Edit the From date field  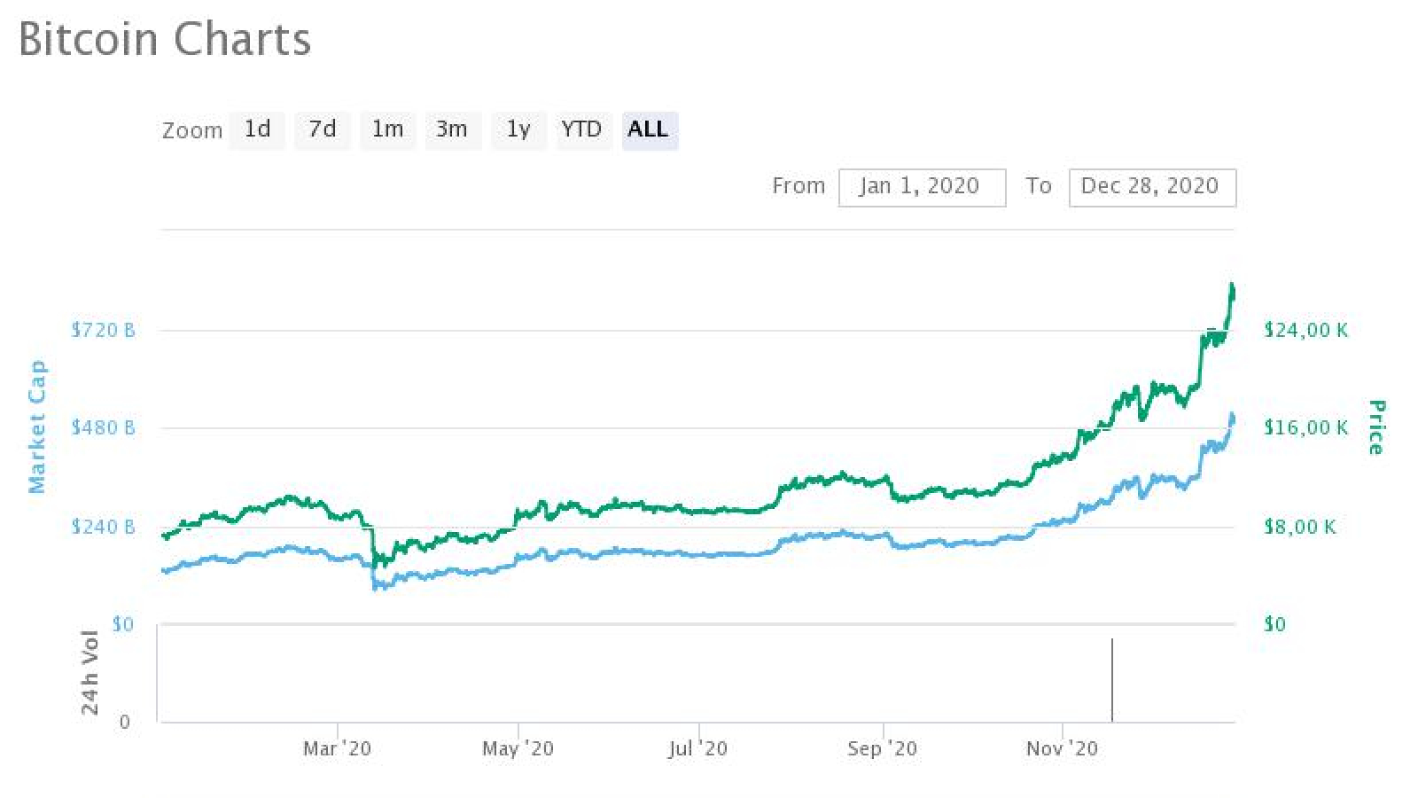[x=922, y=187]
